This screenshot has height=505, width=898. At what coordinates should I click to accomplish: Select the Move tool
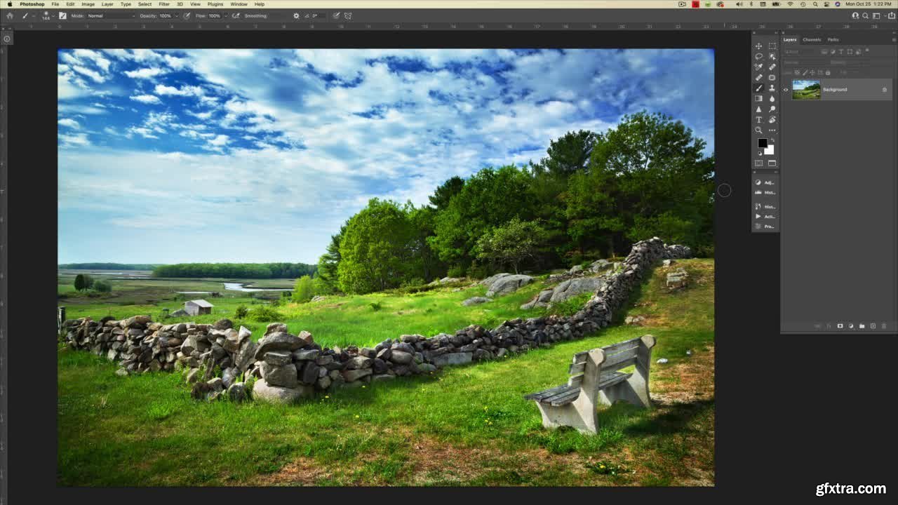tap(758, 46)
